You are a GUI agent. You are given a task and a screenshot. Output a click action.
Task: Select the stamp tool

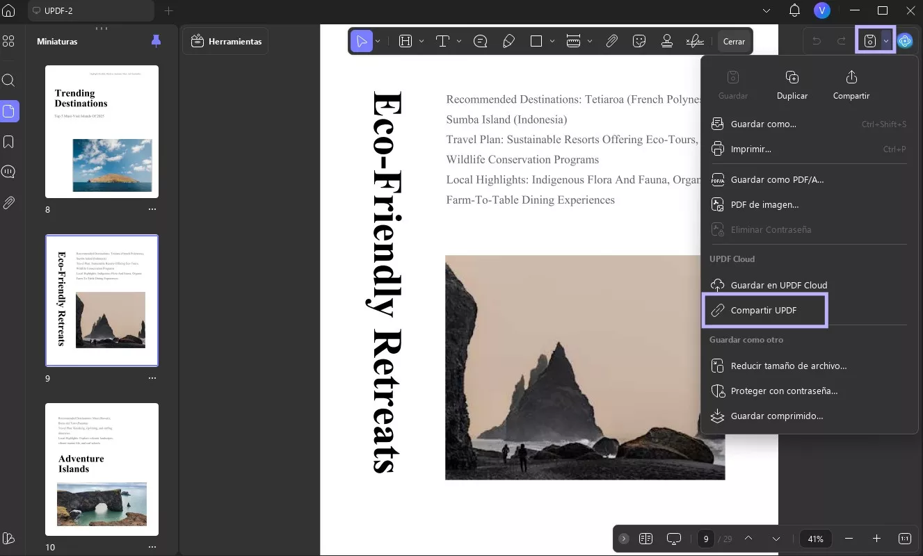point(667,41)
